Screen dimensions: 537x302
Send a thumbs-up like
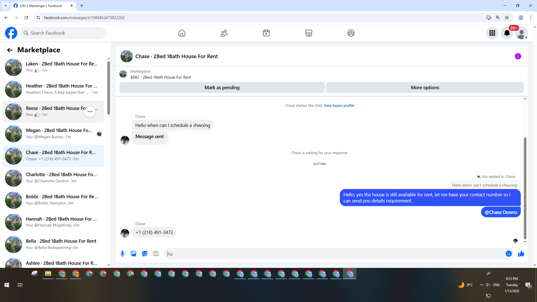coord(521,254)
